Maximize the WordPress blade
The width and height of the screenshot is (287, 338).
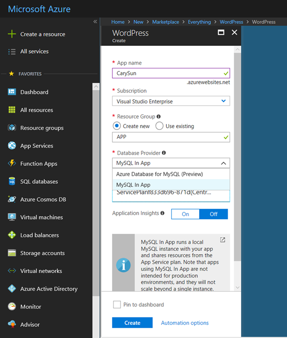(x=221, y=33)
